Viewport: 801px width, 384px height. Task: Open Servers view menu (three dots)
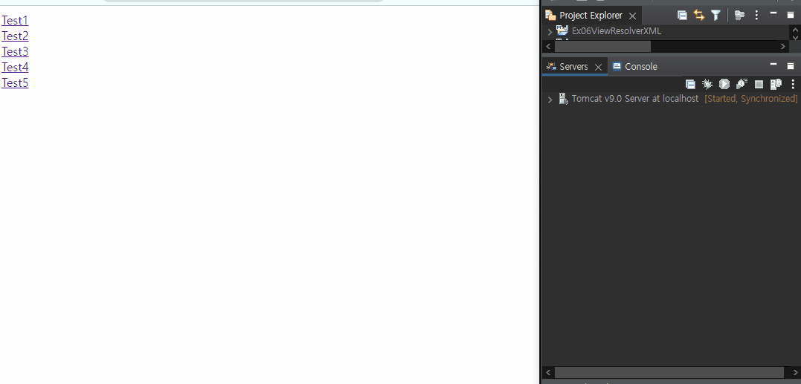pyautogui.click(x=793, y=84)
